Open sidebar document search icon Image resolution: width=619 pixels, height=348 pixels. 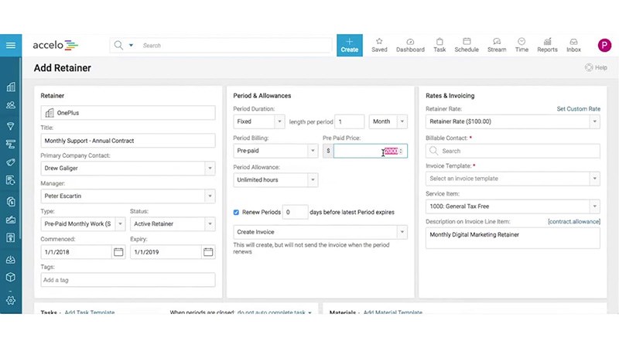[11, 181]
